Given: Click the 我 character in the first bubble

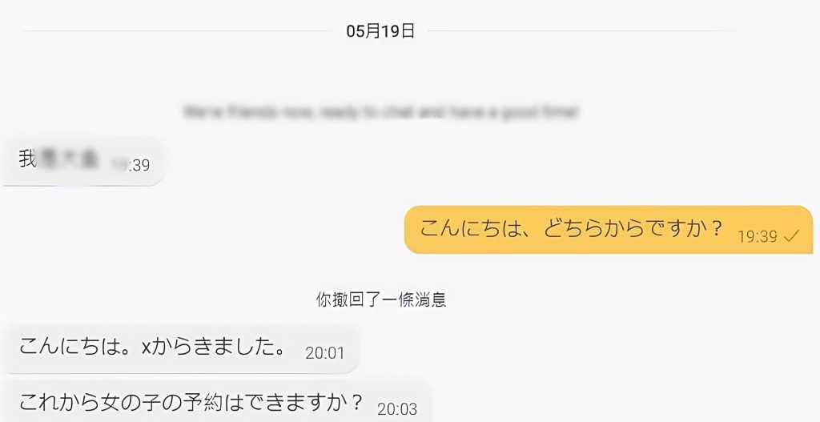Looking at the screenshot, I should tap(27, 159).
